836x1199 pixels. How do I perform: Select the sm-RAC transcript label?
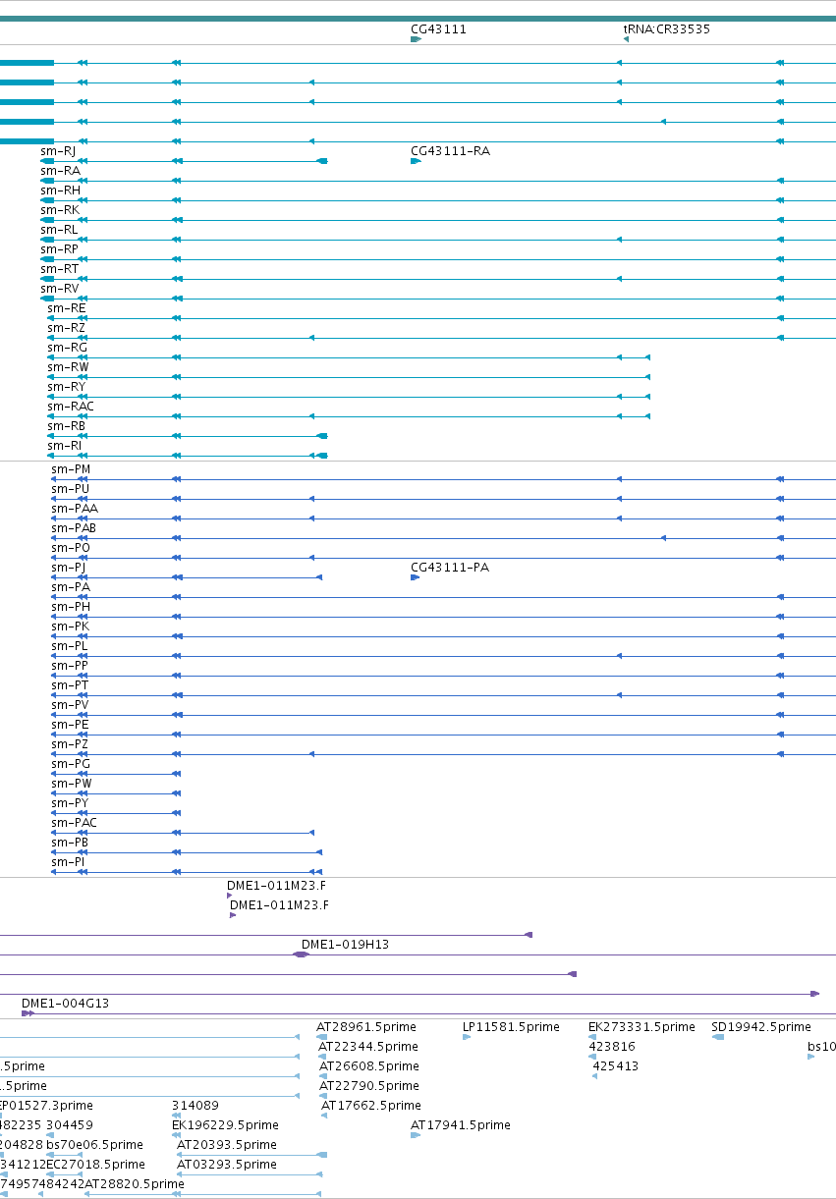point(71,407)
